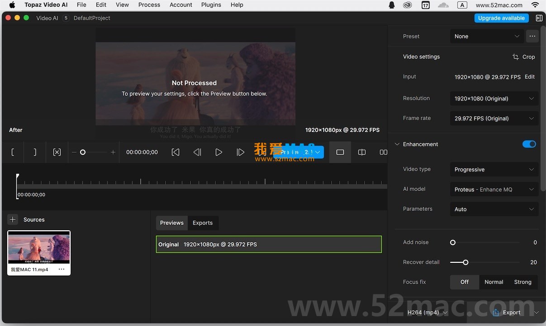Open the QQ penguin menu bar icon
The height and width of the screenshot is (326, 546).
click(392, 5)
